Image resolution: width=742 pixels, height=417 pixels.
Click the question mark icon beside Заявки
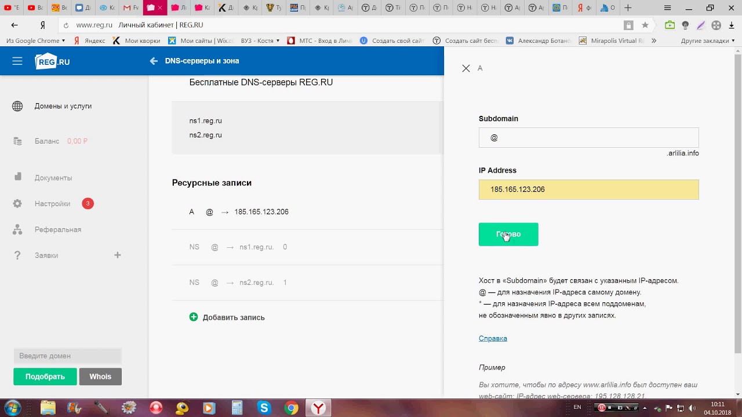pos(17,255)
